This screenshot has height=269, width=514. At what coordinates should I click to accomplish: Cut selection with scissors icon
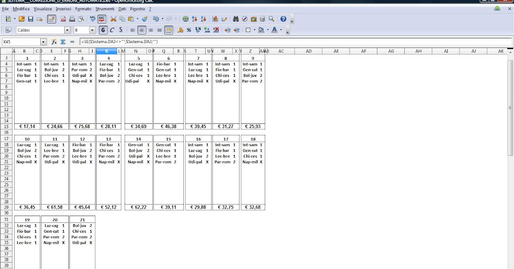pyautogui.click(x=114, y=19)
